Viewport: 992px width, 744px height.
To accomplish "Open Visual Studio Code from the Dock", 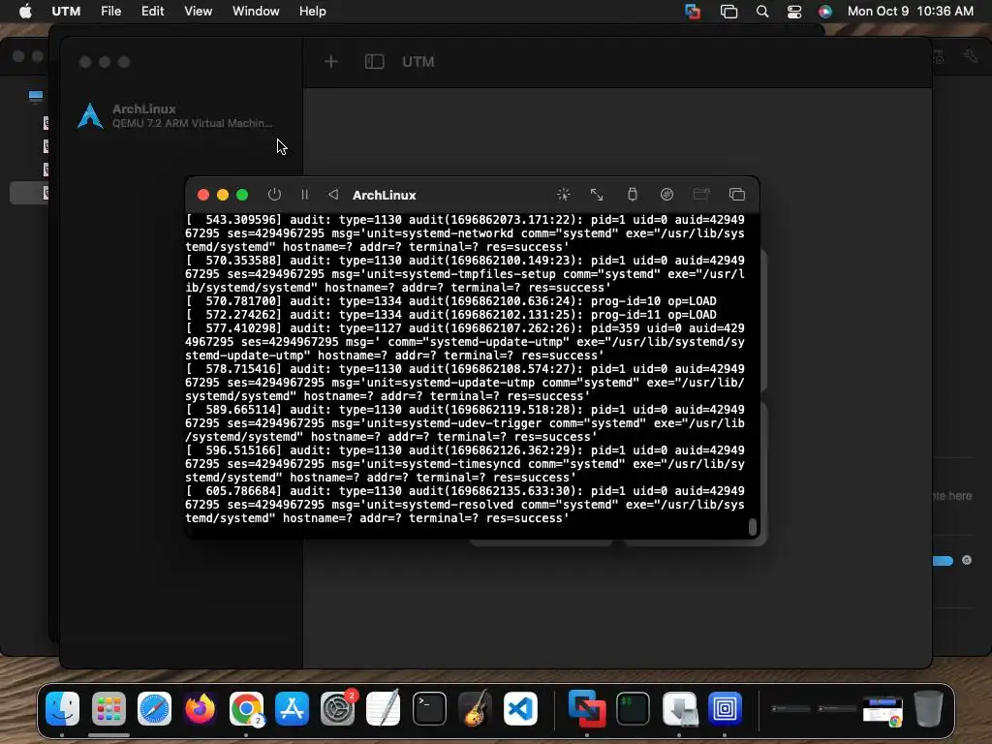I will 520,708.
